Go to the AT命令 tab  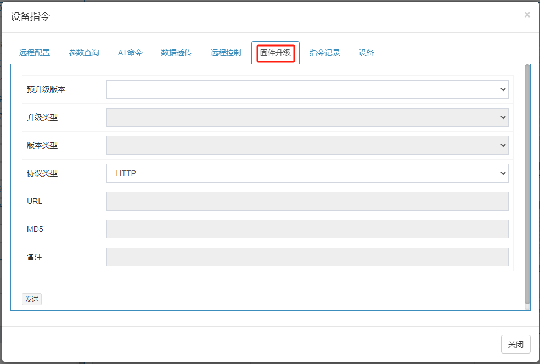tap(130, 53)
